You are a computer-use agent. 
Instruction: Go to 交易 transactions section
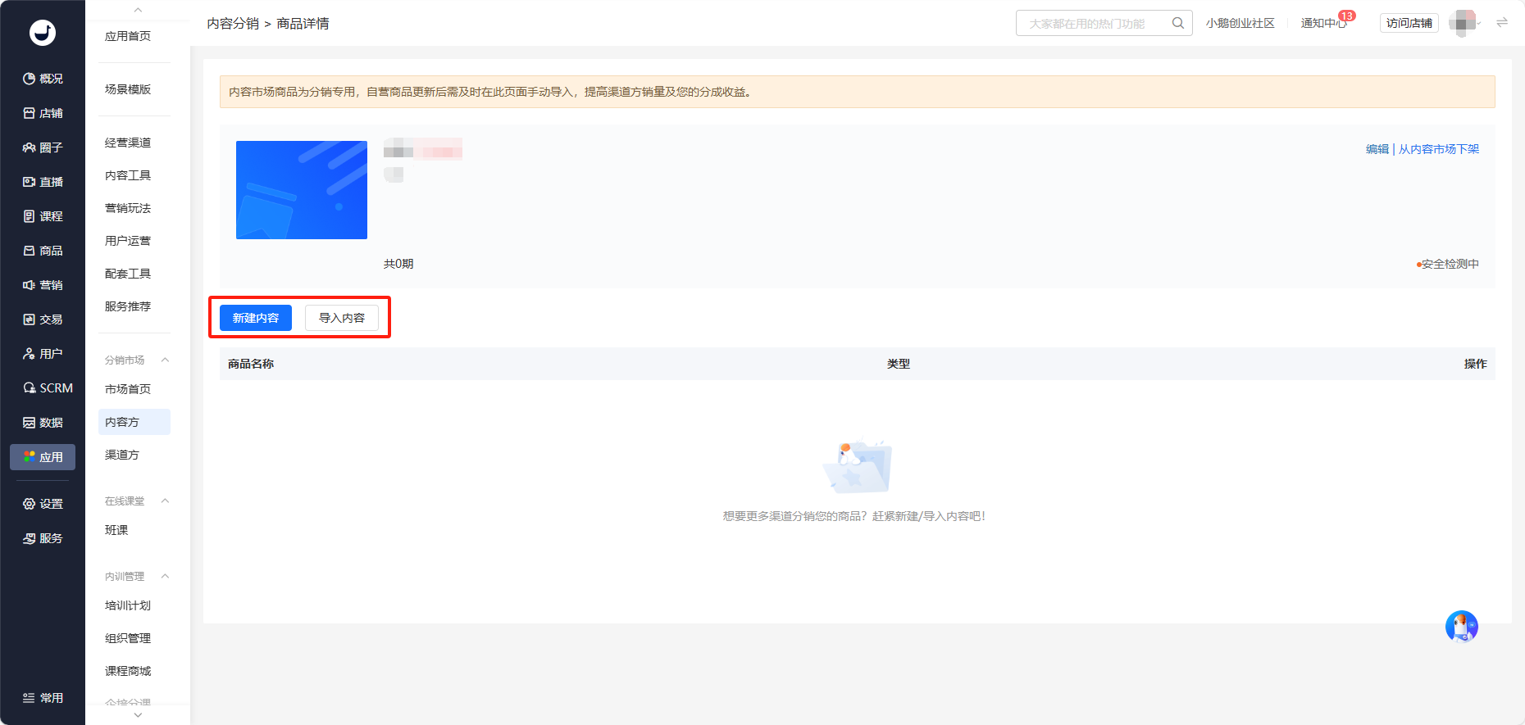click(43, 319)
